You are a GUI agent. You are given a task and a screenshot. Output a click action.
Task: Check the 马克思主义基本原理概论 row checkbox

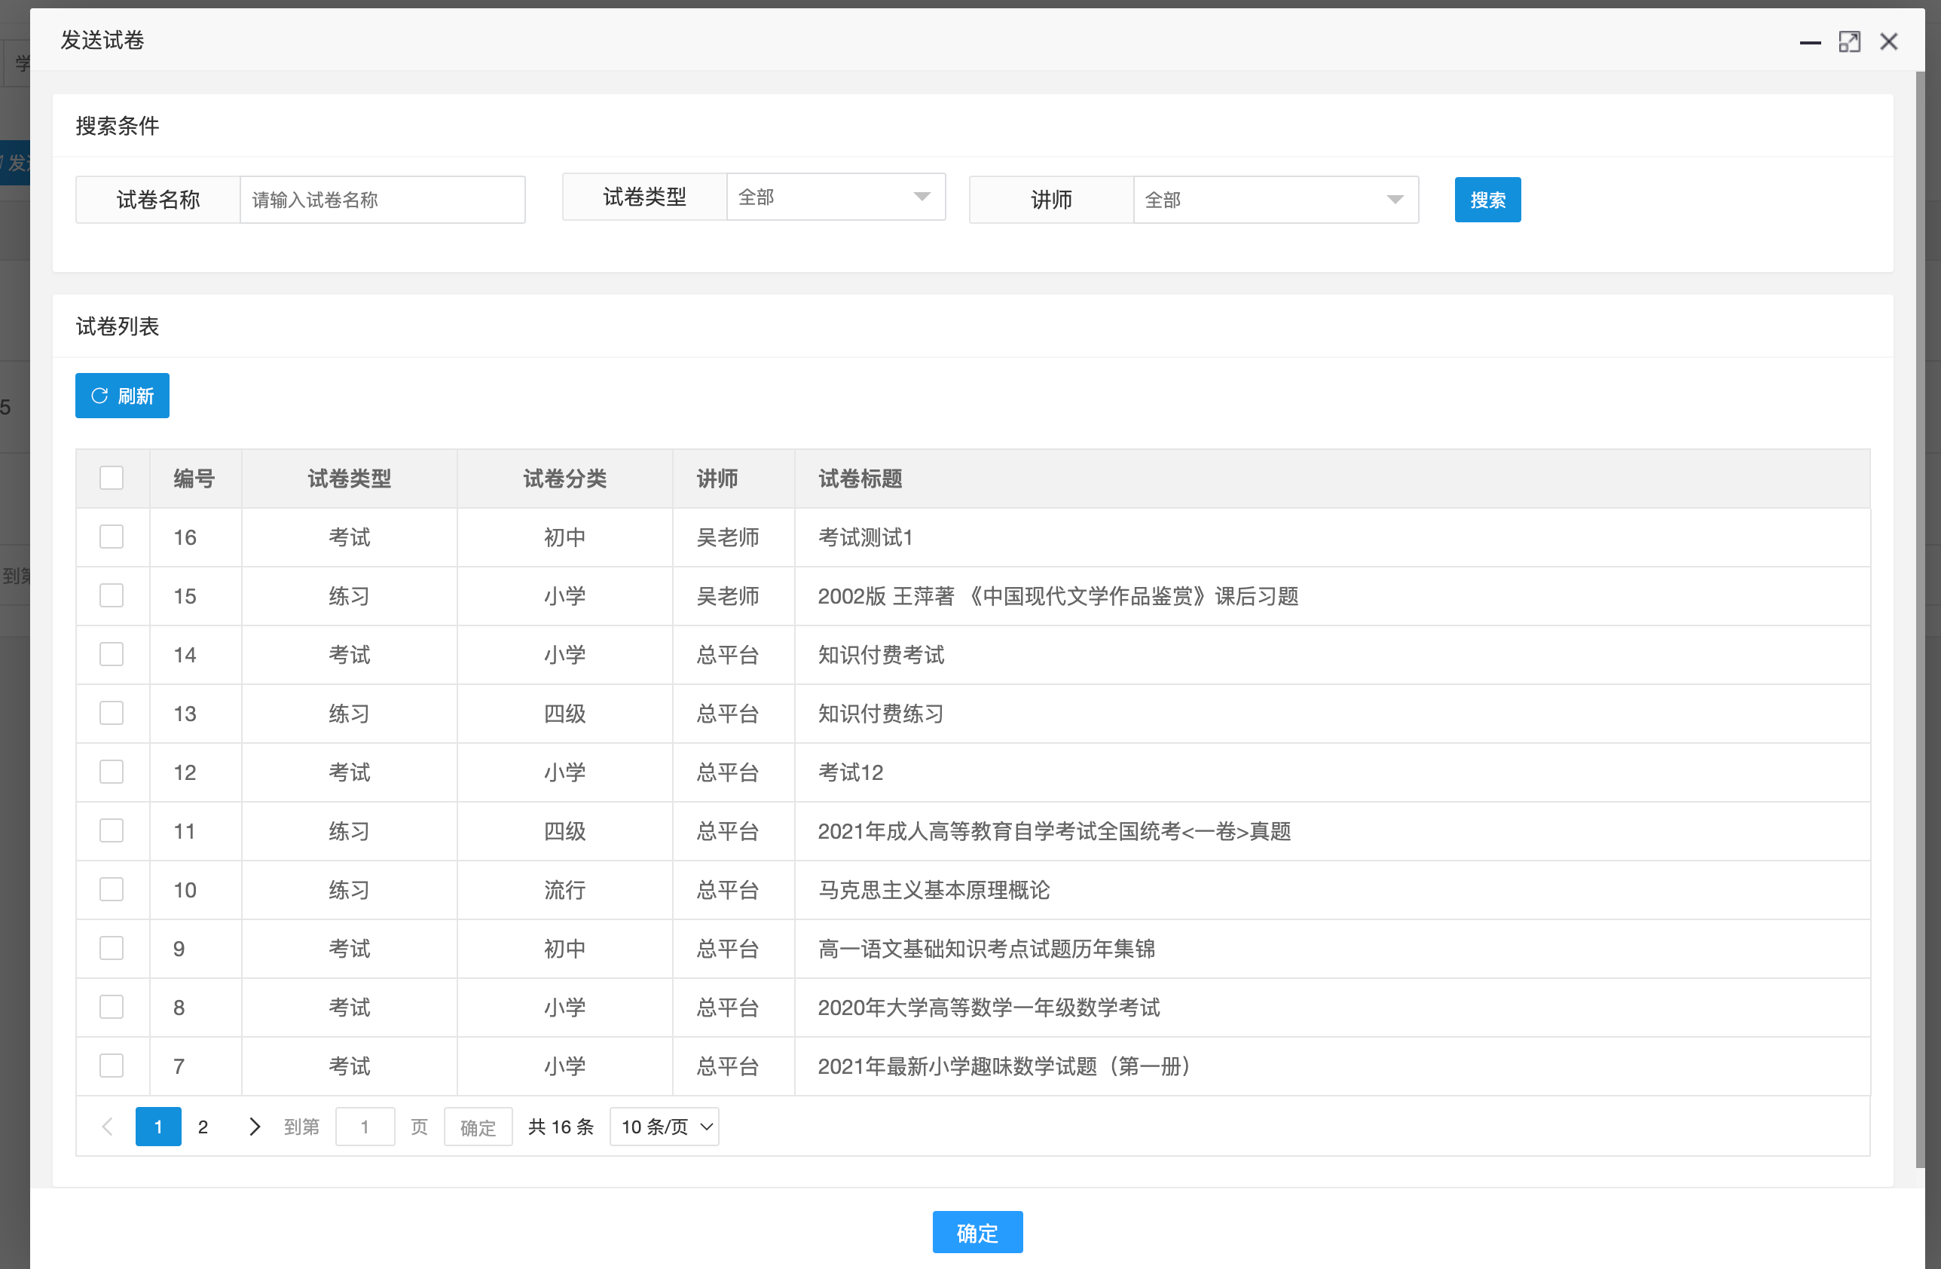(112, 889)
